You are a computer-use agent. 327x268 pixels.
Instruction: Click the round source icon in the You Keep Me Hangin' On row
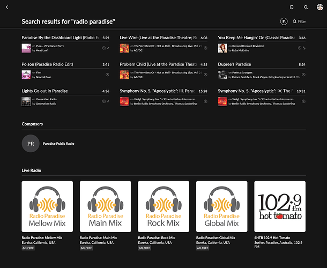[300, 48]
